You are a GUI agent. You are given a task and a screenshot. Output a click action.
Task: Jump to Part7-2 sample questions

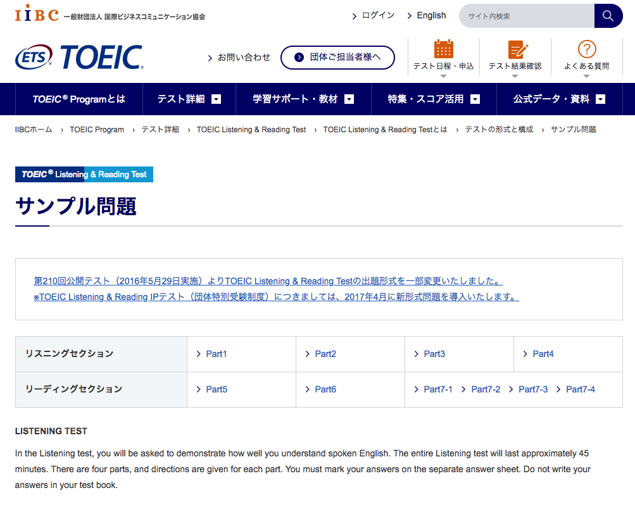(486, 389)
